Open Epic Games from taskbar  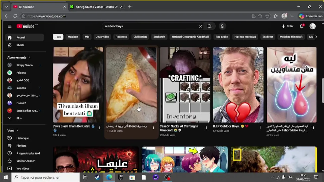(x=121, y=177)
